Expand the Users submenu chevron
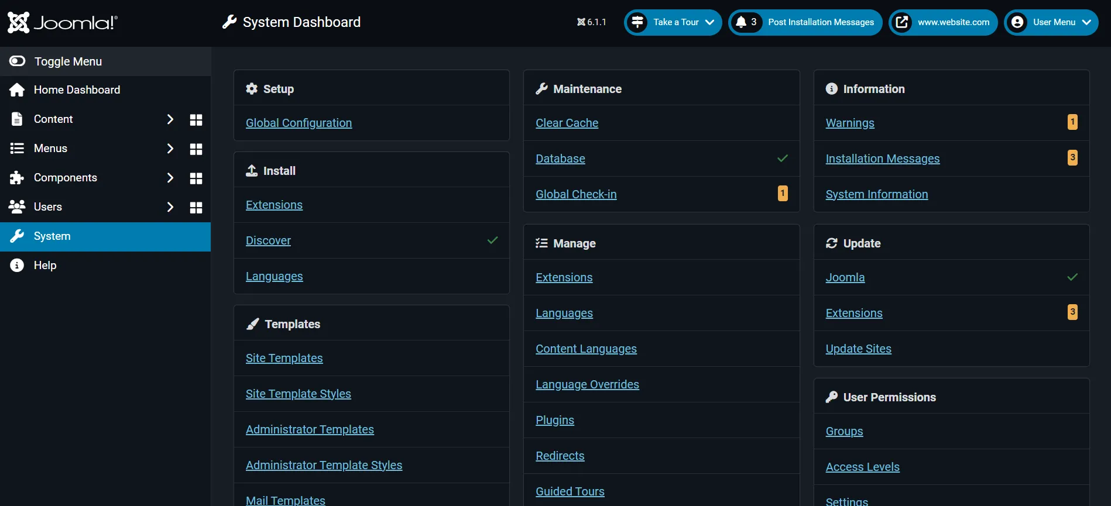Screen dimensions: 1111x506 (x=170, y=207)
